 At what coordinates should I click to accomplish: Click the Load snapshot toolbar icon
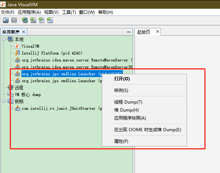tap(6, 20)
